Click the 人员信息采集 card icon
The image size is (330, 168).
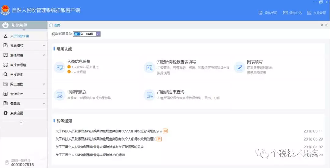click(59, 68)
